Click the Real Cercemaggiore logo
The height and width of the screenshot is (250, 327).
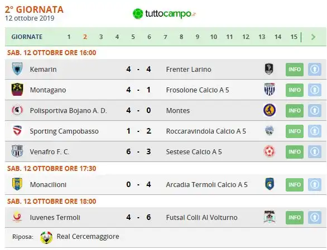point(46,237)
